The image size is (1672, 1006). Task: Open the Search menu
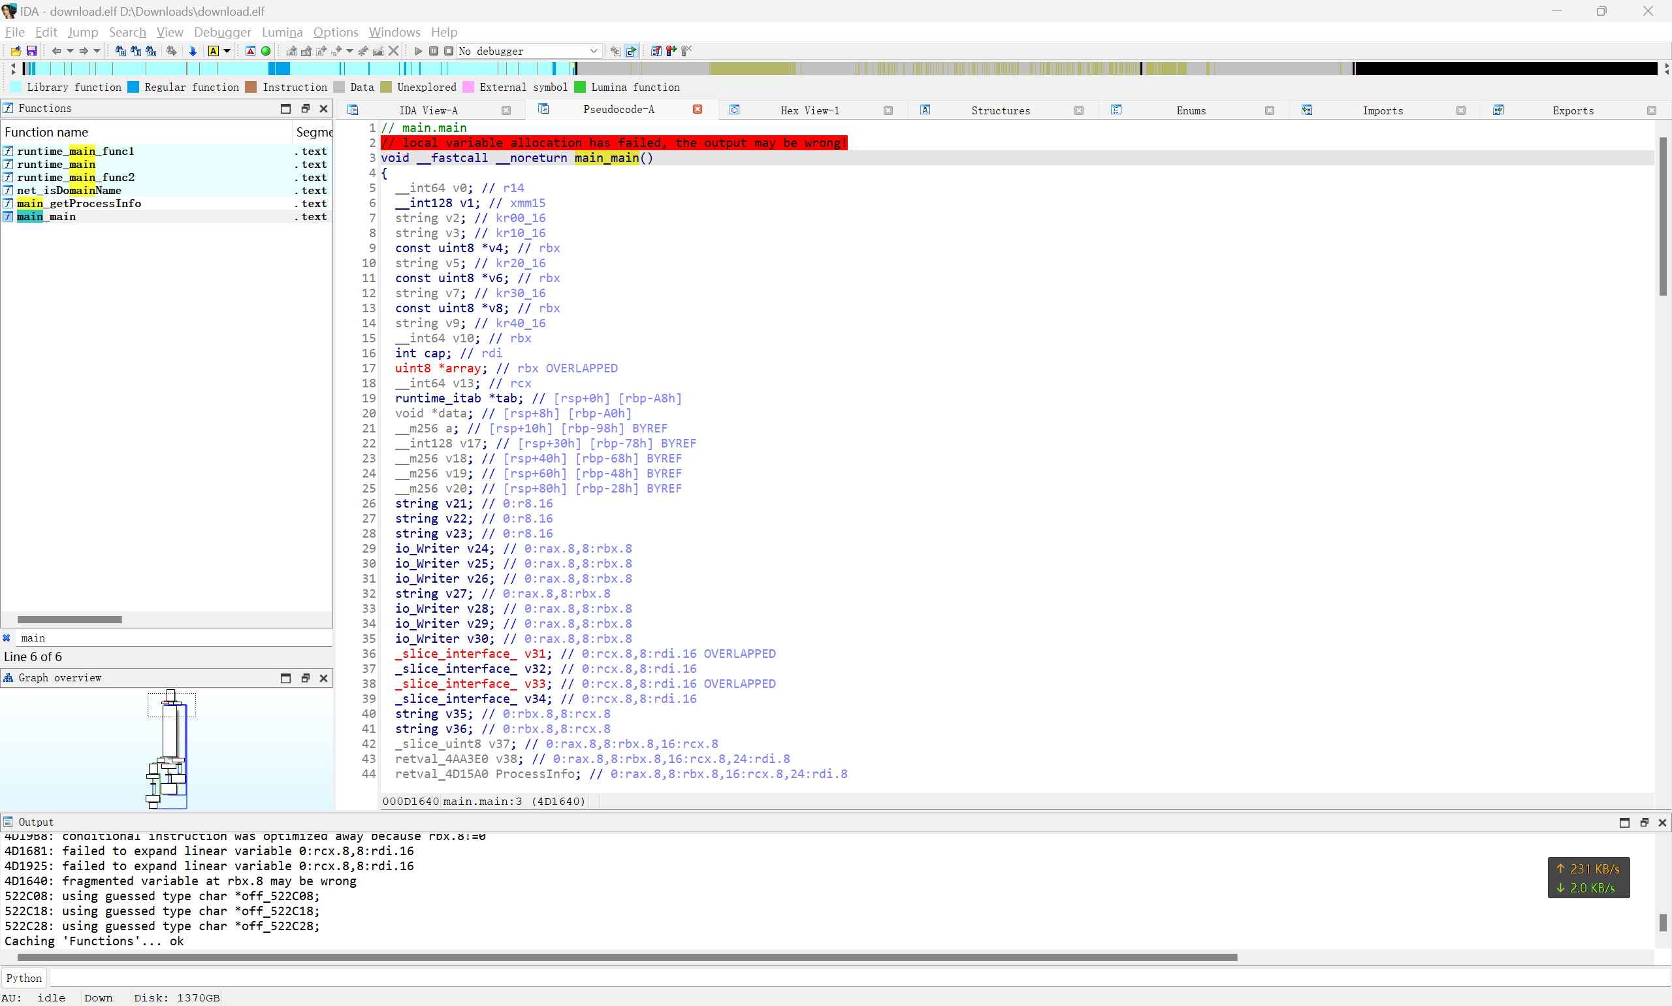click(127, 32)
